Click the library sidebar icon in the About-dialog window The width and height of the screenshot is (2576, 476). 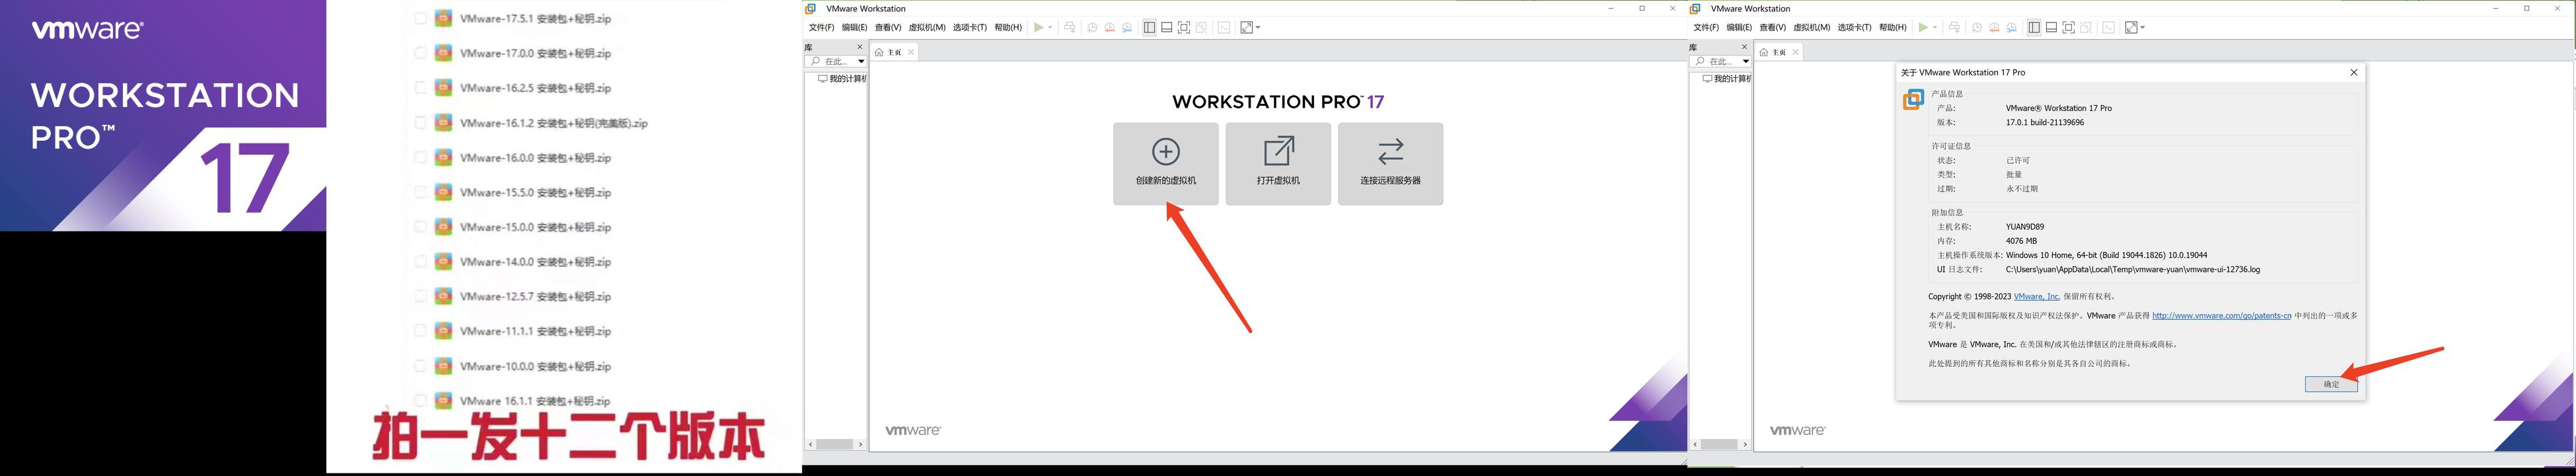tap(2034, 27)
